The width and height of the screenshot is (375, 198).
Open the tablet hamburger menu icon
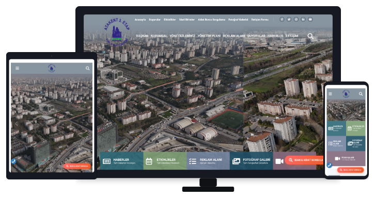click(17, 68)
